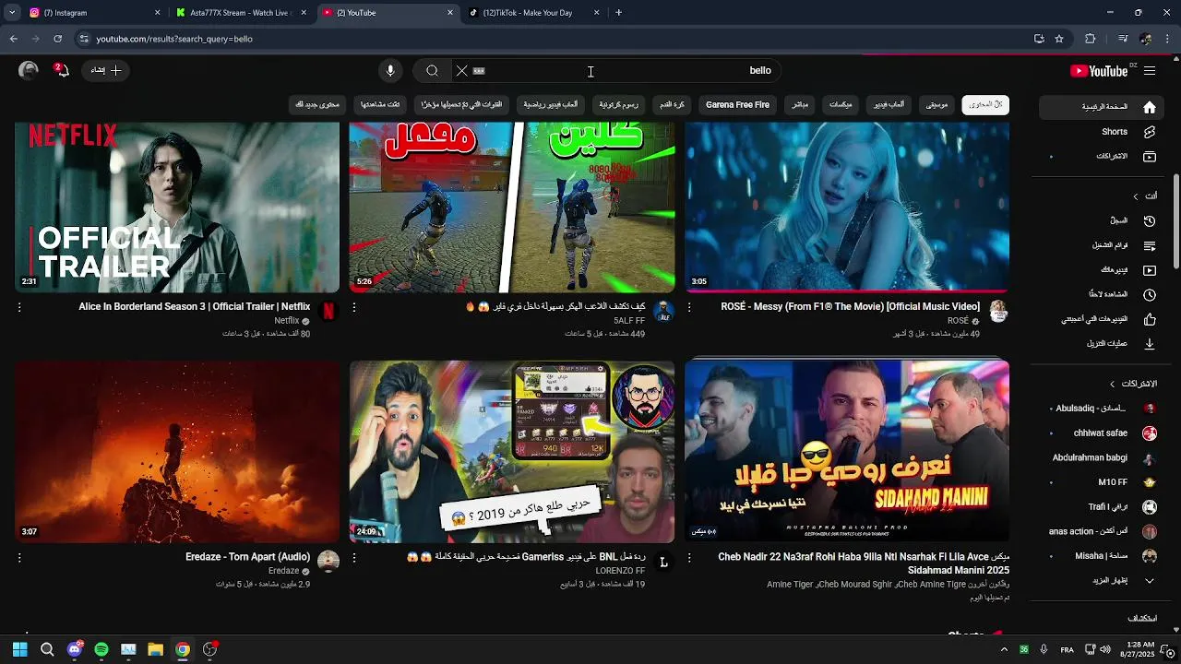This screenshot has height=664, width=1181.
Task: Open the Windows Start menu
Action: (19, 649)
